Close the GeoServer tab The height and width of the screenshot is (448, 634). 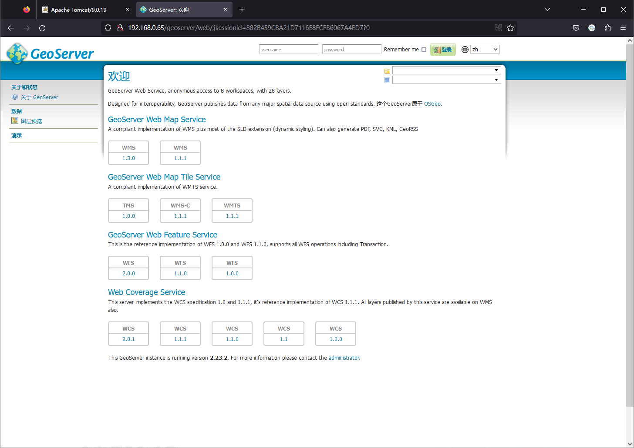[x=226, y=10]
